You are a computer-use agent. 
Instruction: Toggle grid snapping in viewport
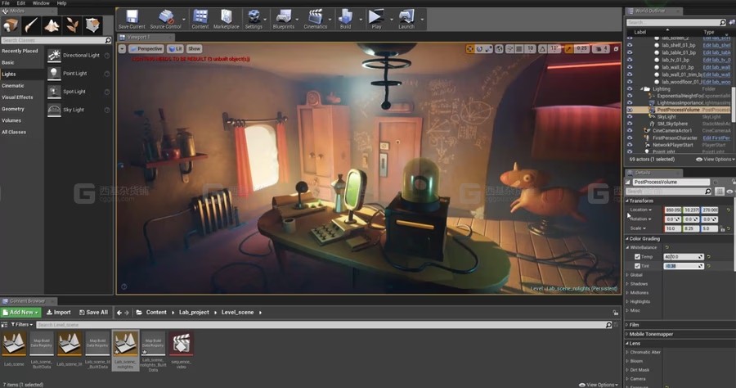pyautogui.click(x=519, y=49)
